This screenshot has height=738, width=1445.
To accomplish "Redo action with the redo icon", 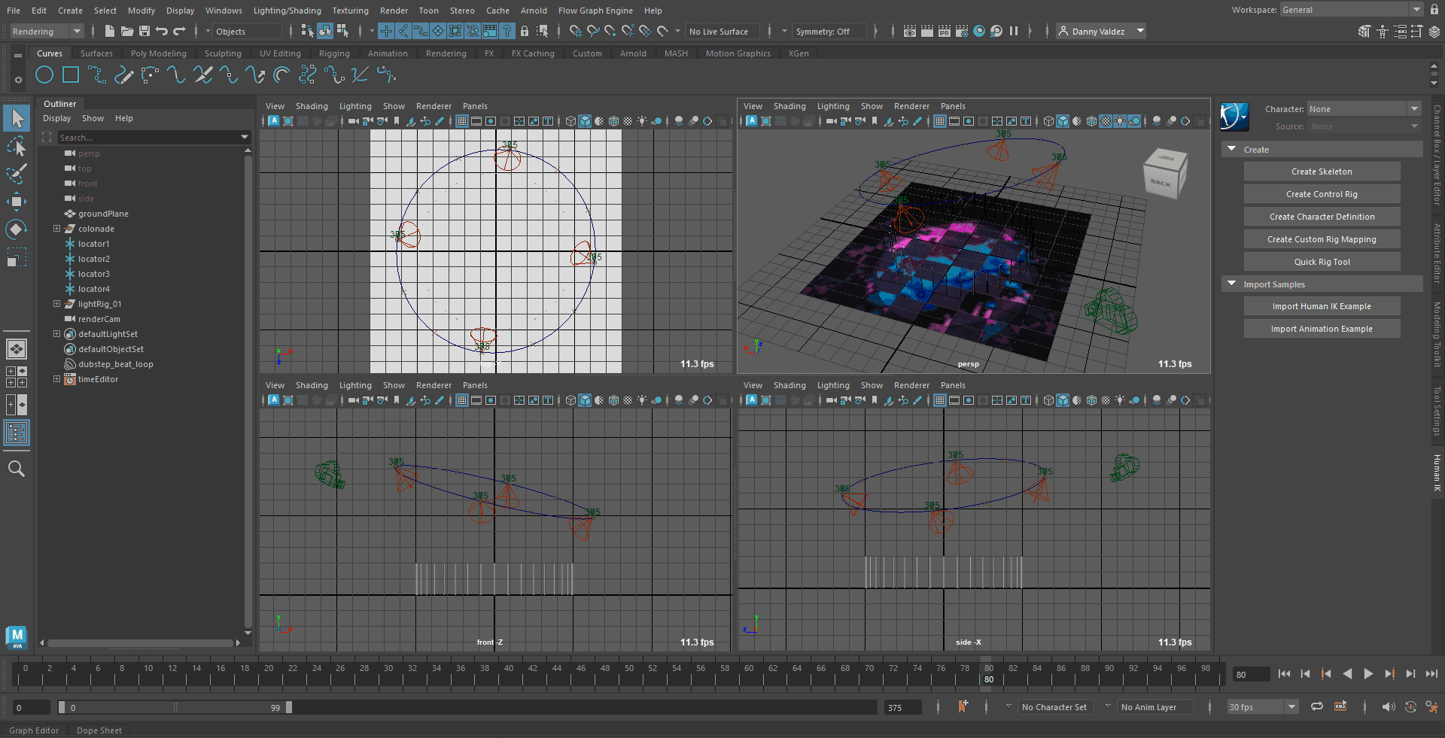I will point(179,31).
